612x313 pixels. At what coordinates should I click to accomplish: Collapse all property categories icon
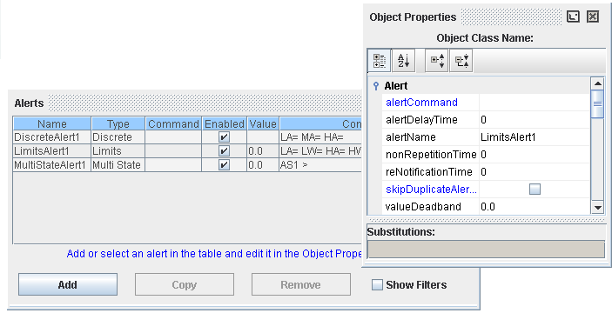pos(461,61)
